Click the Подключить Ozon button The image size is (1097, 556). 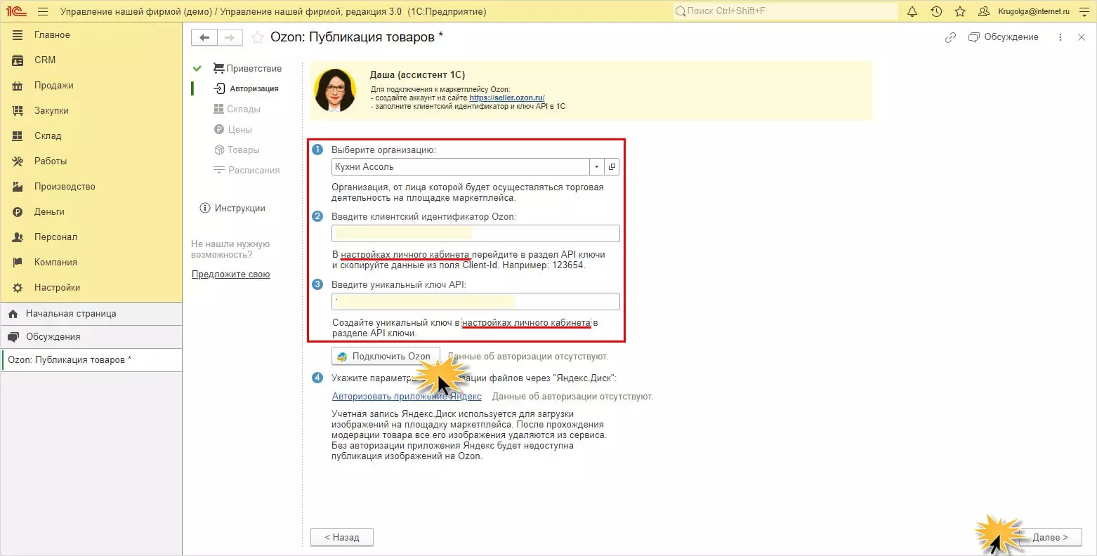pos(386,356)
